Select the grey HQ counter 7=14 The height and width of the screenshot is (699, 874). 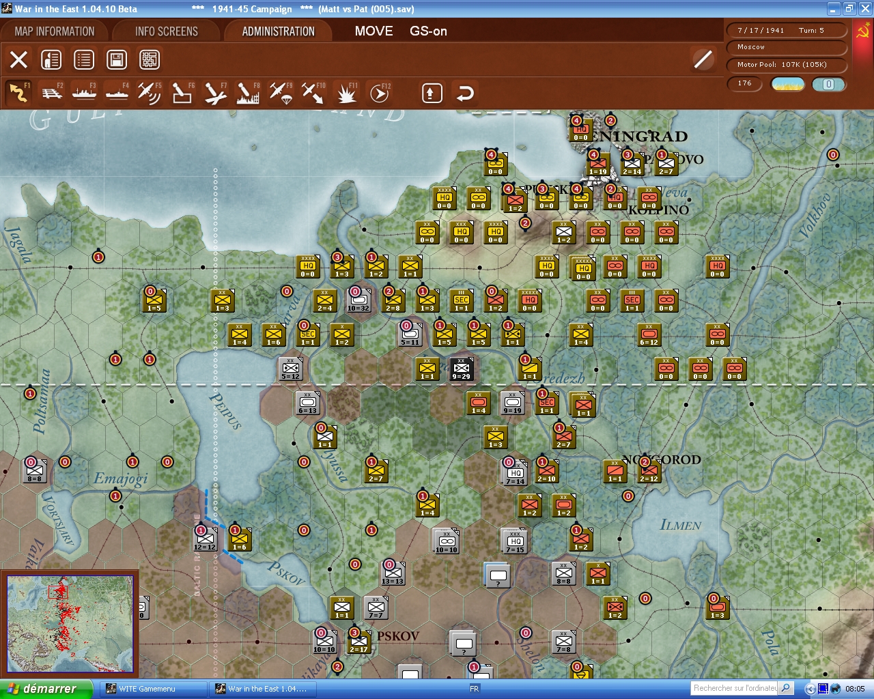(515, 473)
